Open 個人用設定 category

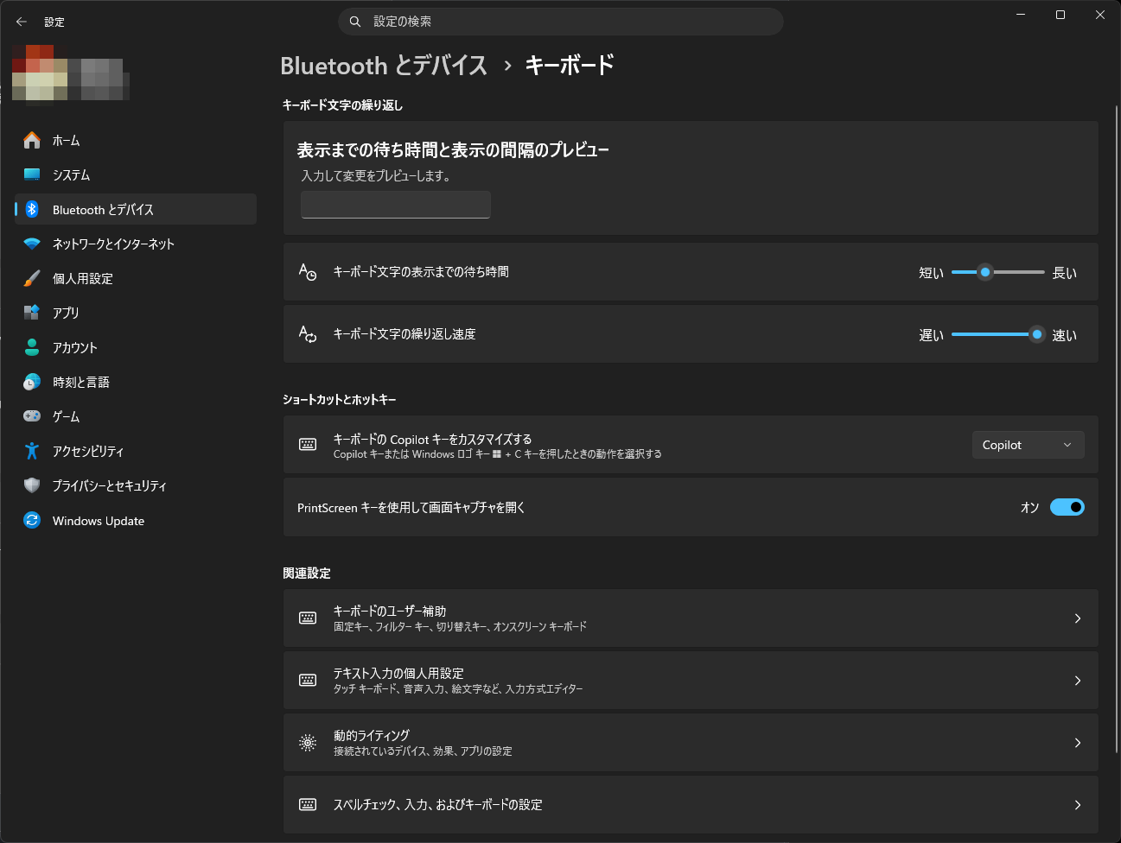[x=136, y=278]
